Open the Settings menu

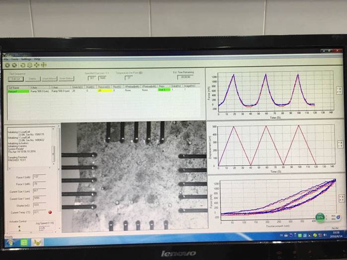[26, 59]
